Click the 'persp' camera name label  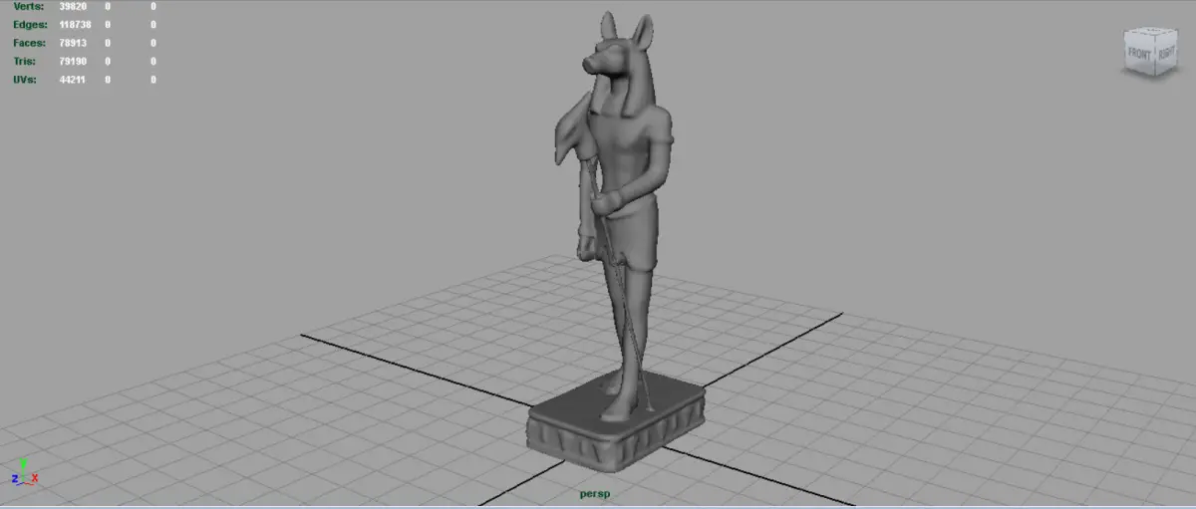tap(595, 493)
